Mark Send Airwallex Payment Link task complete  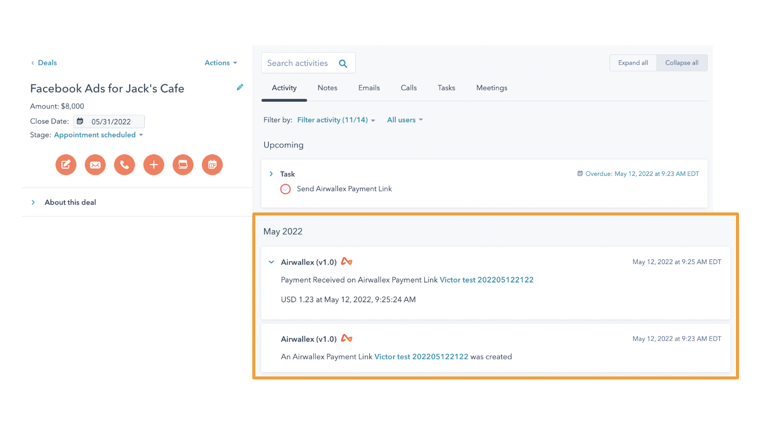point(286,189)
